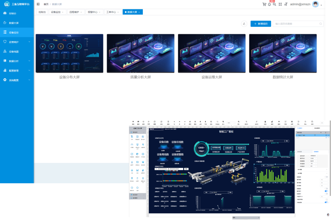This screenshot has height=220, width=331.
Task: Open the 质量分析大屏 thumbnail
Action: (x=140, y=53)
